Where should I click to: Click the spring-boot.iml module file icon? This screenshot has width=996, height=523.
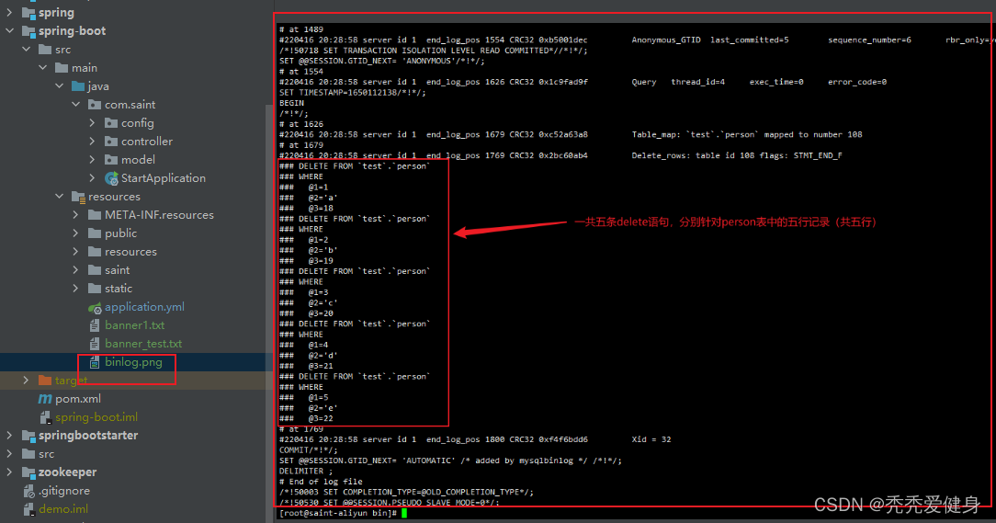click(x=45, y=417)
